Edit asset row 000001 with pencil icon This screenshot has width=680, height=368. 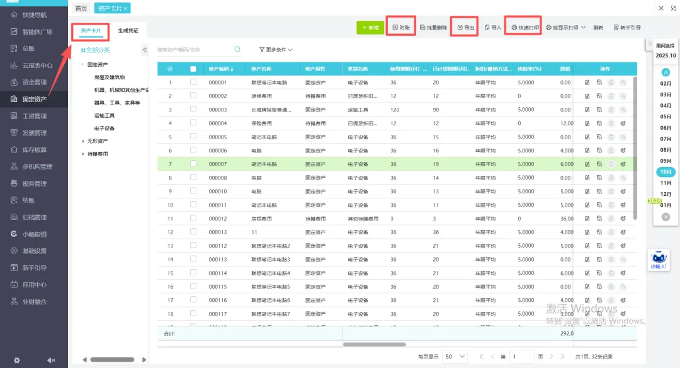coord(587,83)
